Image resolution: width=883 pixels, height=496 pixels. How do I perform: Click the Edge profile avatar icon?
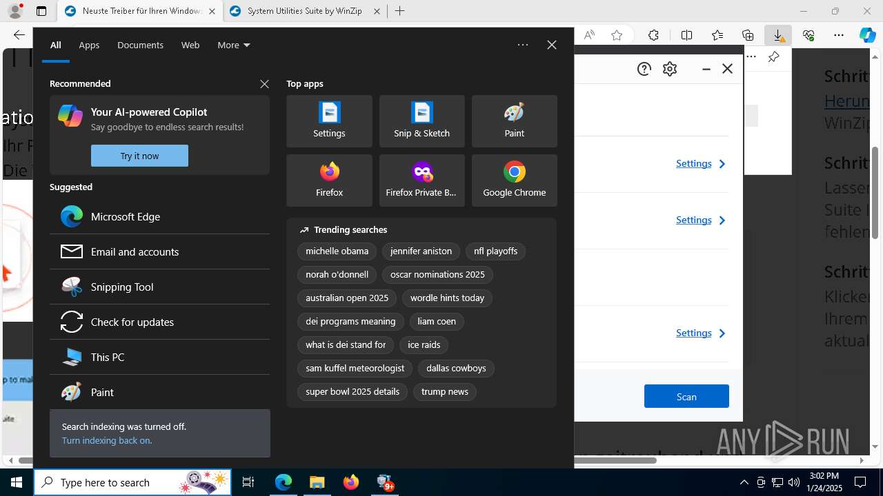click(x=15, y=11)
